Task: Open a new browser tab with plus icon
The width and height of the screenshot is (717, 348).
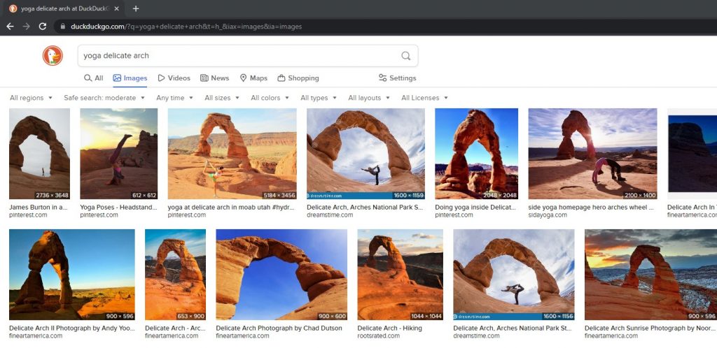Action: (x=136, y=8)
